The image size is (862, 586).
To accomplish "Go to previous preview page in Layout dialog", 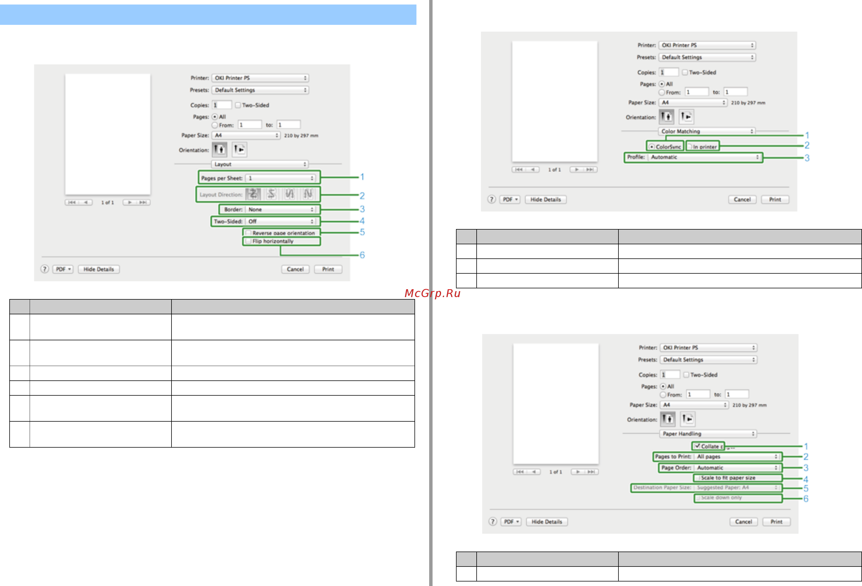I will click(86, 202).
